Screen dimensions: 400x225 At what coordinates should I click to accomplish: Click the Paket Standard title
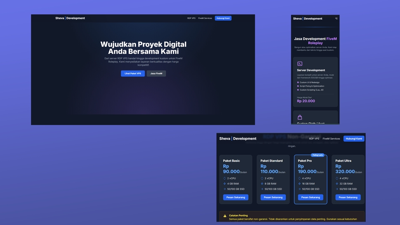point(271,161)
